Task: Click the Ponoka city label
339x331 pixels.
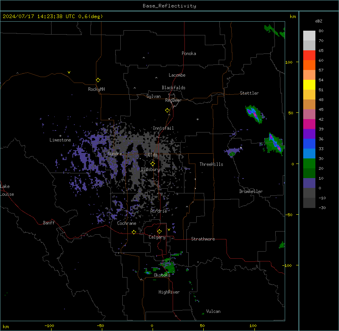Action: tap(189, 53)
